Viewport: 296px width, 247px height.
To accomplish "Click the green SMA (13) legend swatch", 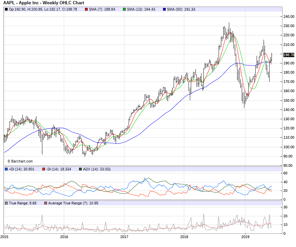I will 124,9.
